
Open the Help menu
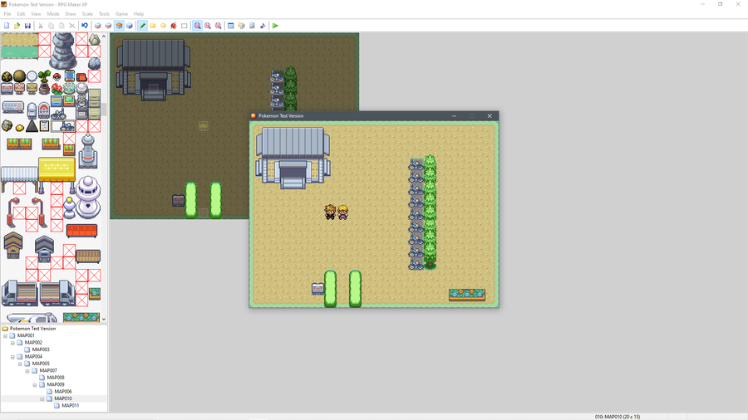click(139, 14)
